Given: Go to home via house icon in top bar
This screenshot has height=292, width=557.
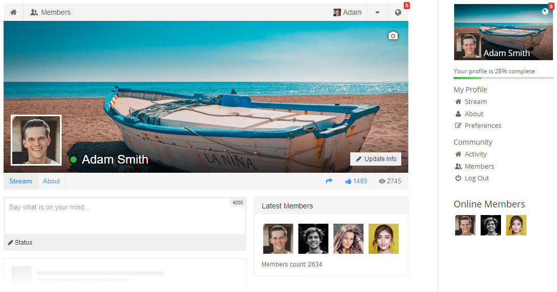Looking at the screenshot, I should pyautogui.click(x=14, y=12).
